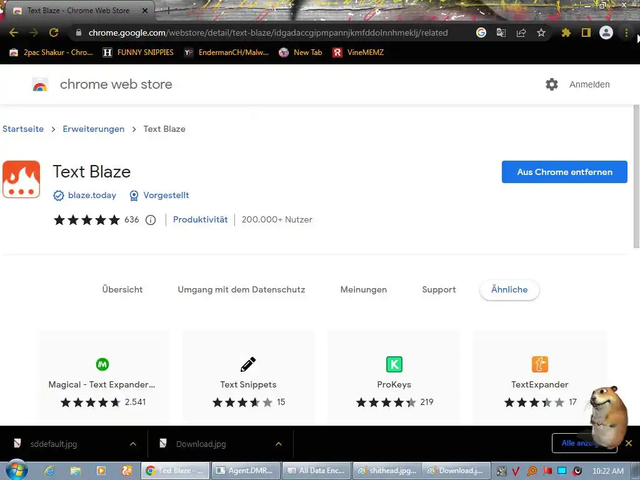Open the 2pac Shakur bookmark

point(51,52)
